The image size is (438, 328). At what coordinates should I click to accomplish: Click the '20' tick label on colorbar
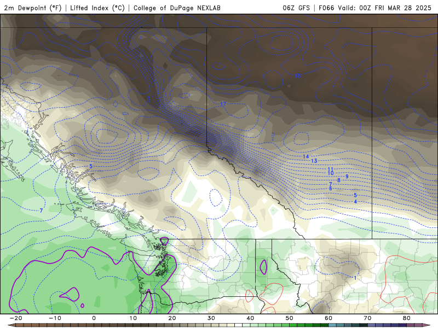point(172,318)
